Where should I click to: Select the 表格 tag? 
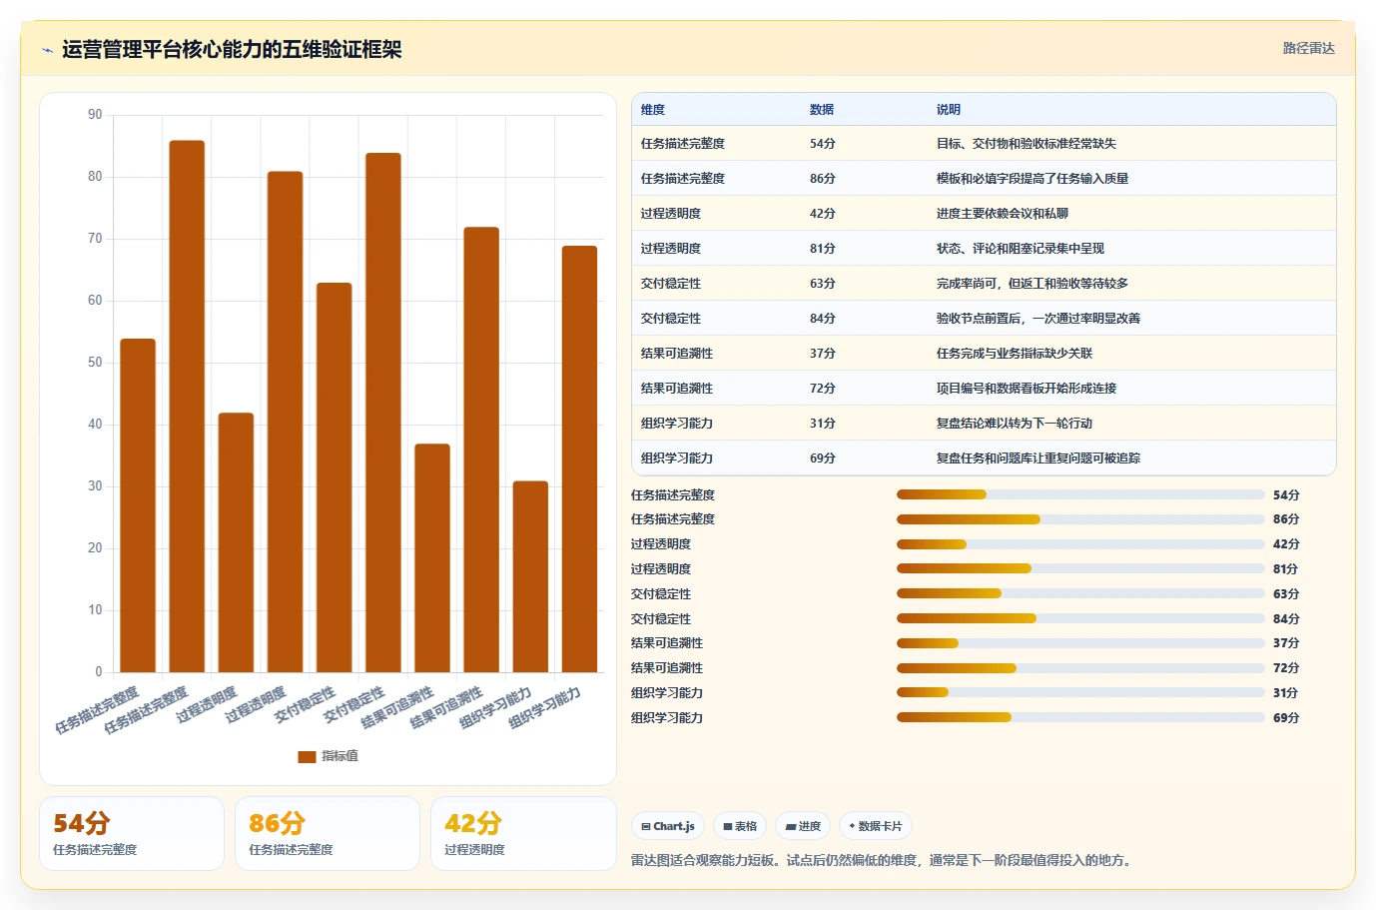740,826
